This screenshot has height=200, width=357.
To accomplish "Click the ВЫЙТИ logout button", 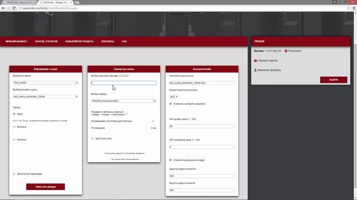I will (334, 80).
